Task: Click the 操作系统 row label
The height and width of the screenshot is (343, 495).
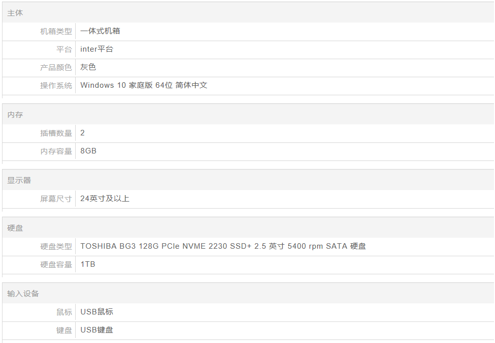Action: tap(56, 86)
